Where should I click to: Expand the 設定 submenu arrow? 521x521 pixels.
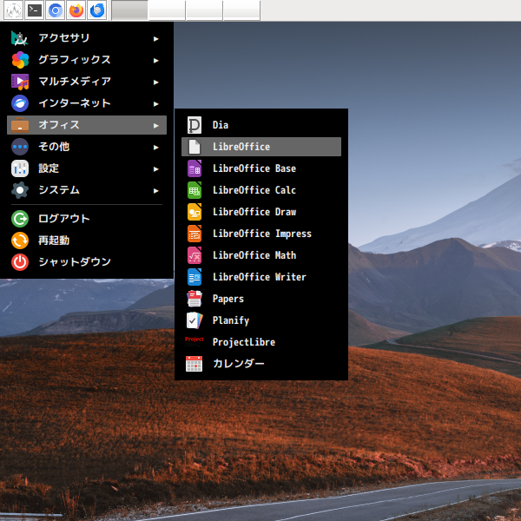[156, 168]
